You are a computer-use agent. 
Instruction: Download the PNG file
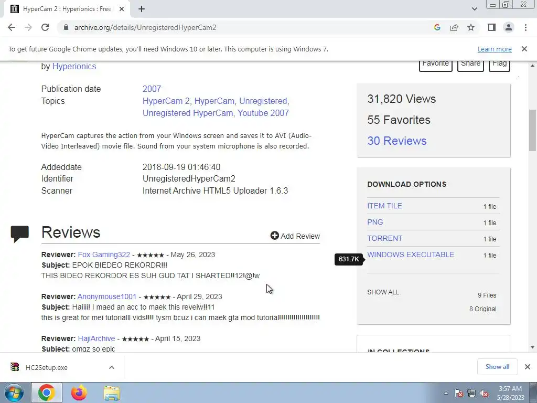tap(375, 222)
